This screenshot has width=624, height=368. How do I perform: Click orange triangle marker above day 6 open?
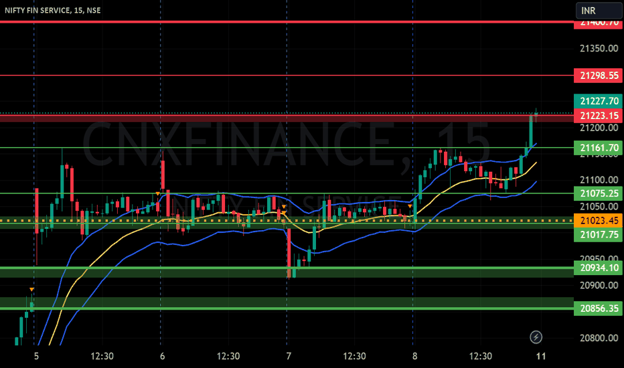coord(157,194)
